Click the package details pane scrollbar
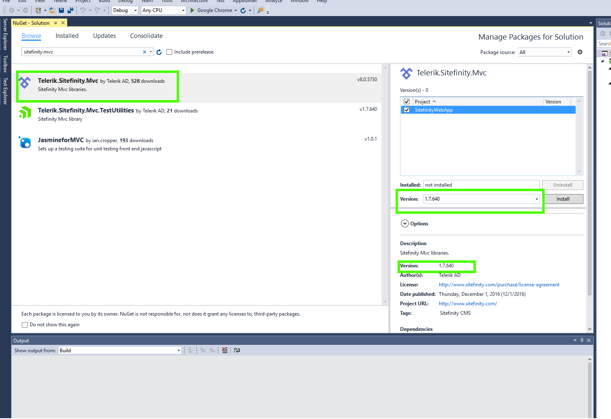Viewport: 611px width, 419px height. (x=590, y=198)
